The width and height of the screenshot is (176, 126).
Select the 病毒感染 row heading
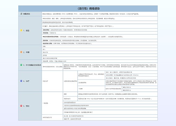click(30, 14)
